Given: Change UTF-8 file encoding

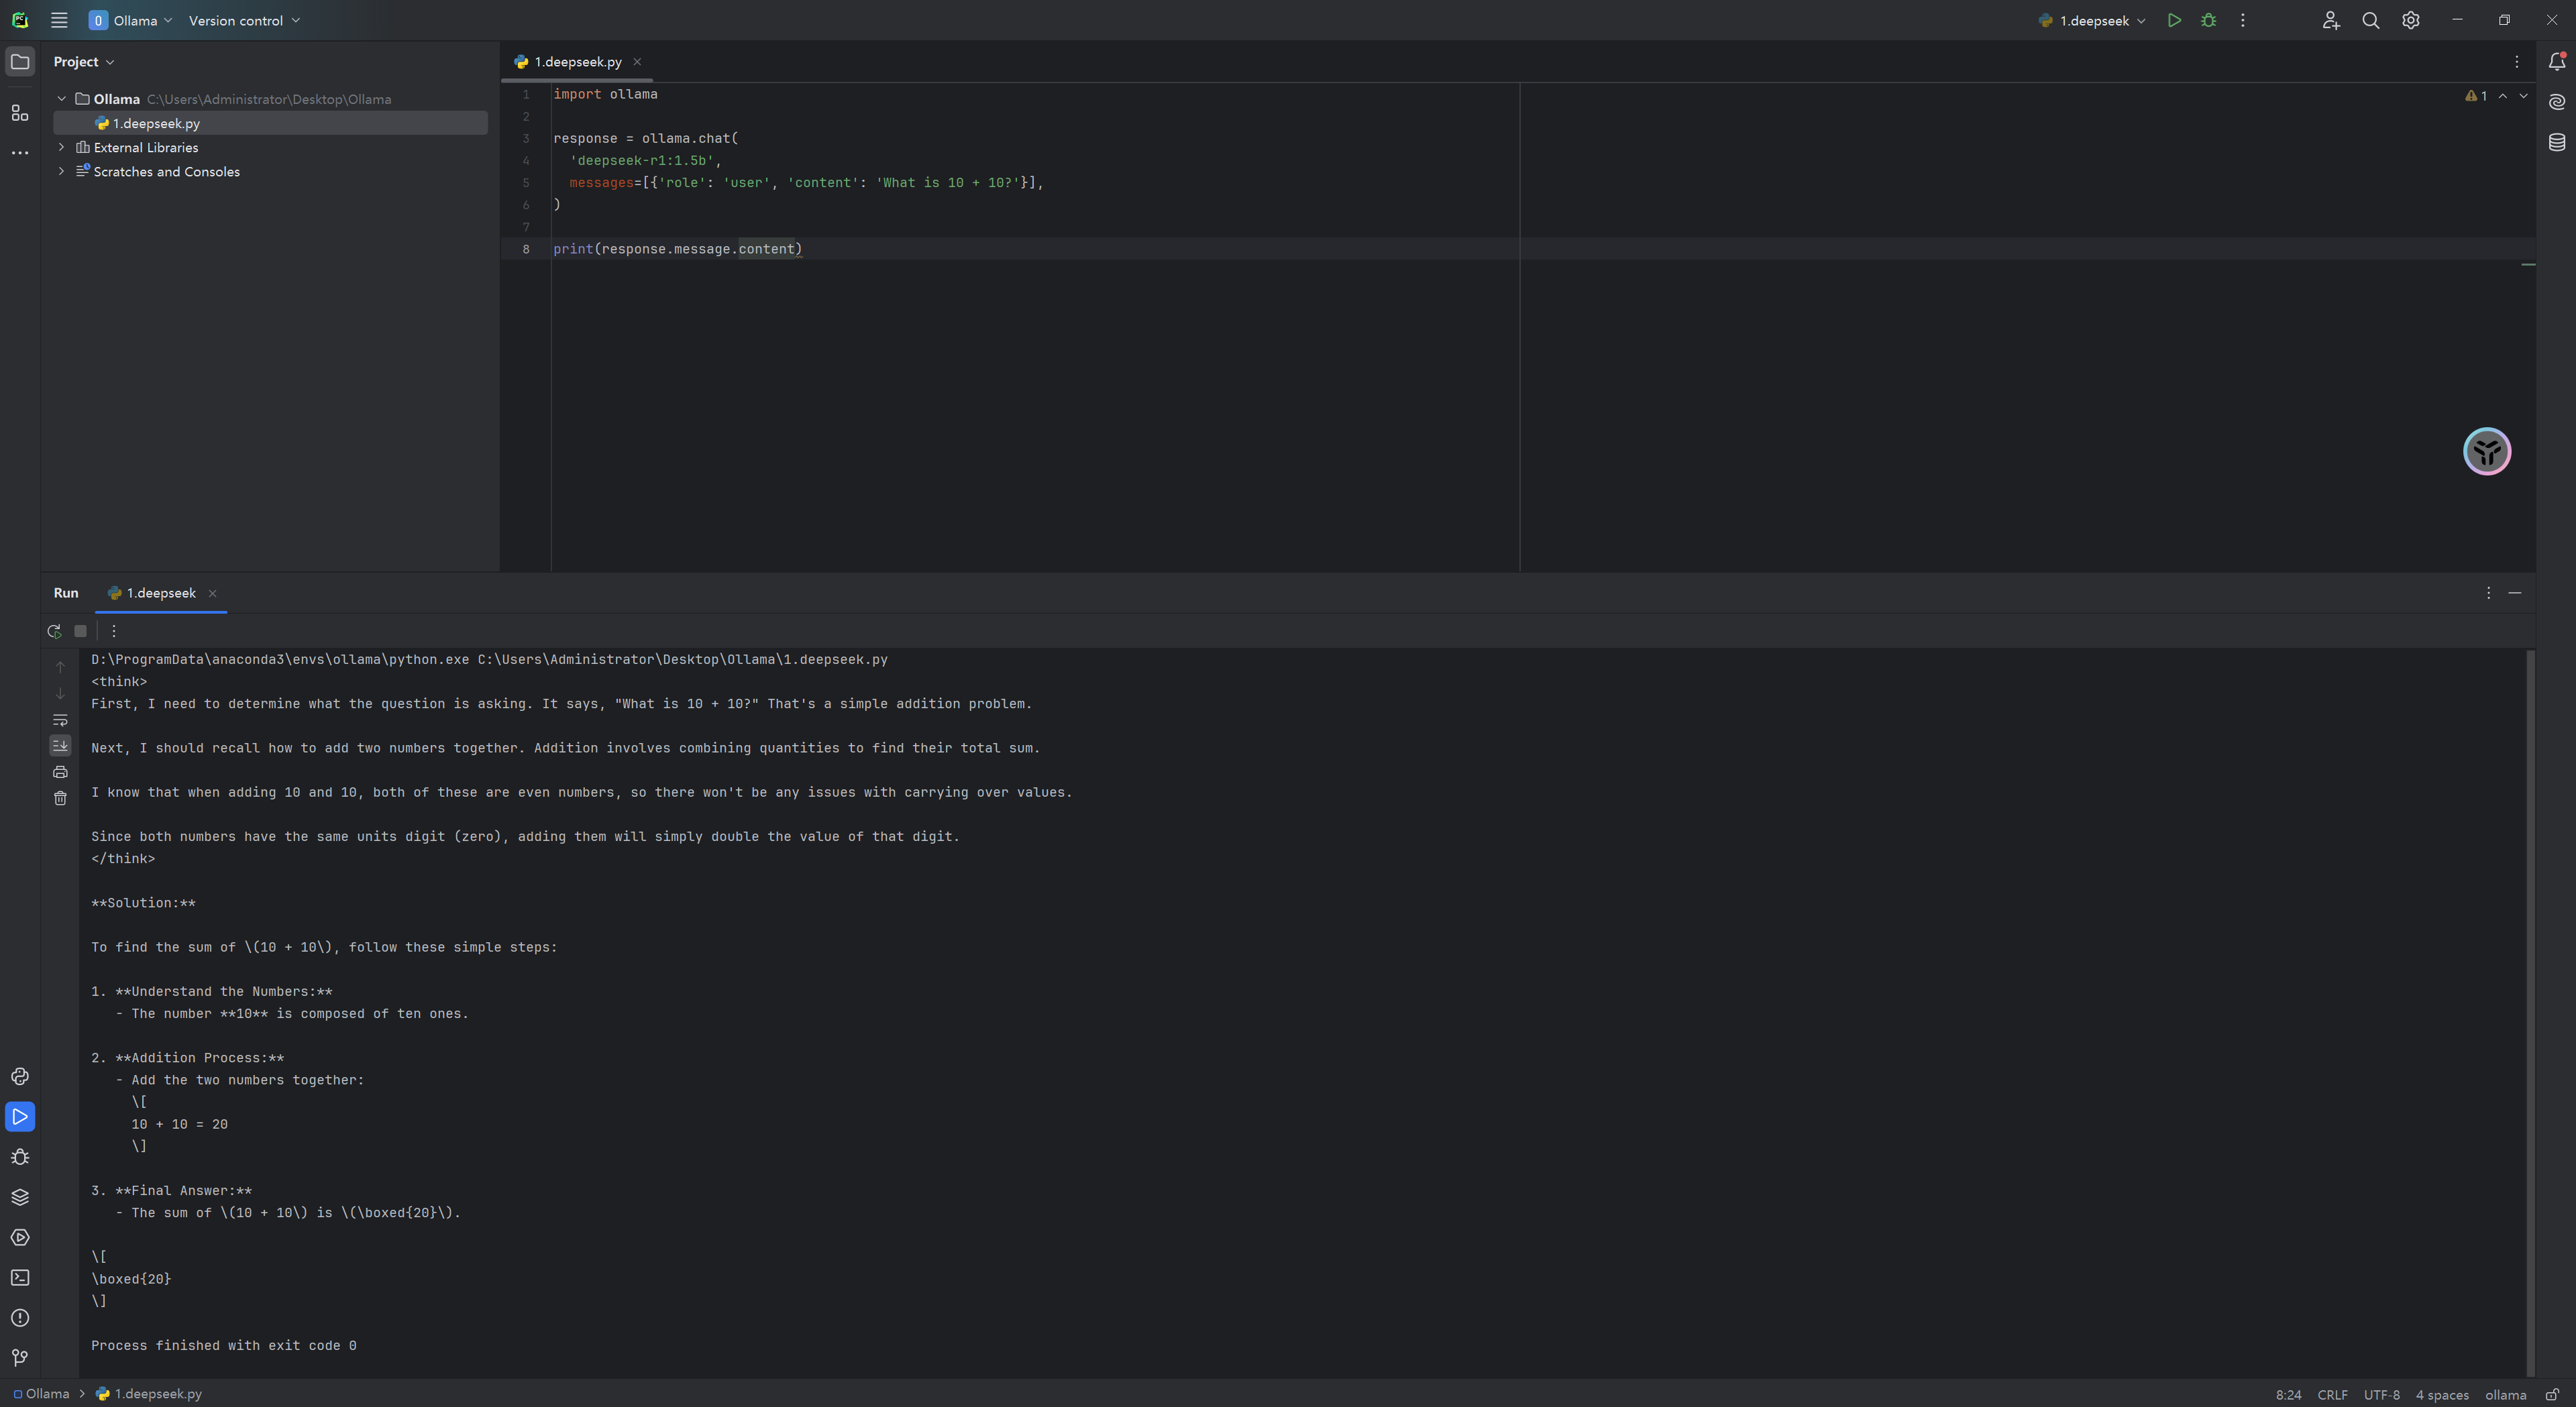Looking at the screenshot, I should [2381, 1394].
